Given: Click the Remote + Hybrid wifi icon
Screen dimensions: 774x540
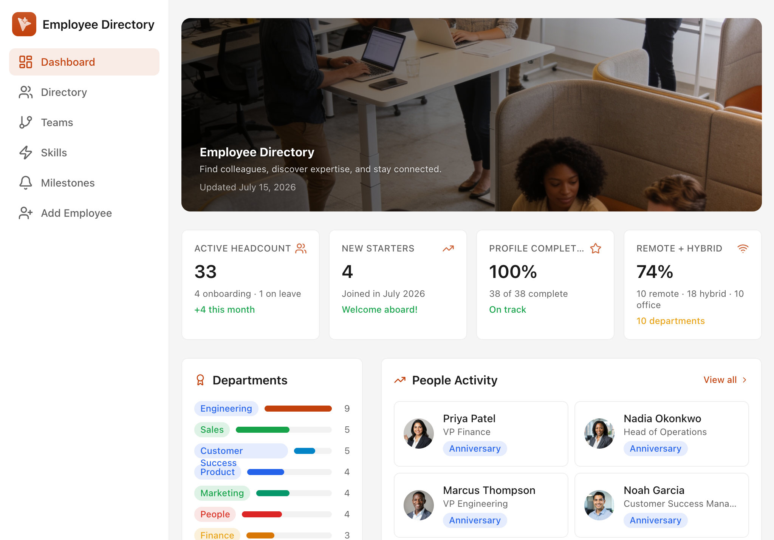Looking at the screenshot, I should tap(743, 248).
